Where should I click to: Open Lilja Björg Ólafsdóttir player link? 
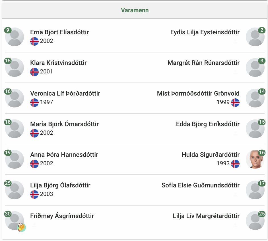pyautogui.click(x=60, y=185)
